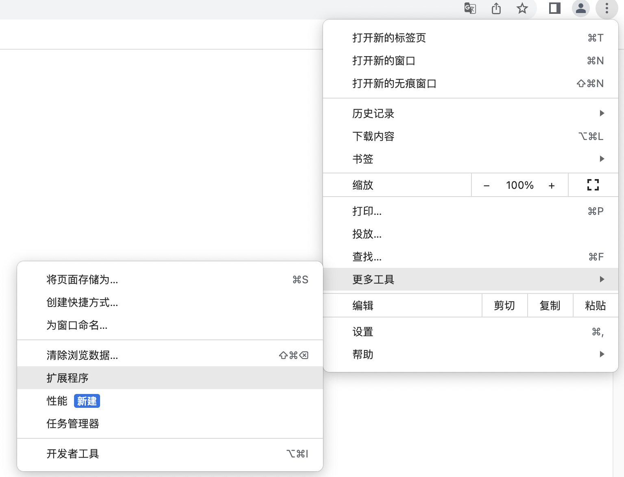Expand the 书签 submenu arrow
The width and height of the screenshot is (624, 477).
click(601, 159)
